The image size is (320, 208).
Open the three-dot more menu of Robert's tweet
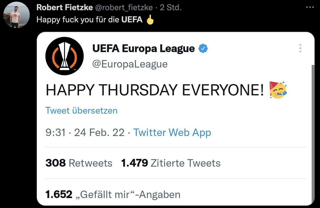[x=310, y=7]
